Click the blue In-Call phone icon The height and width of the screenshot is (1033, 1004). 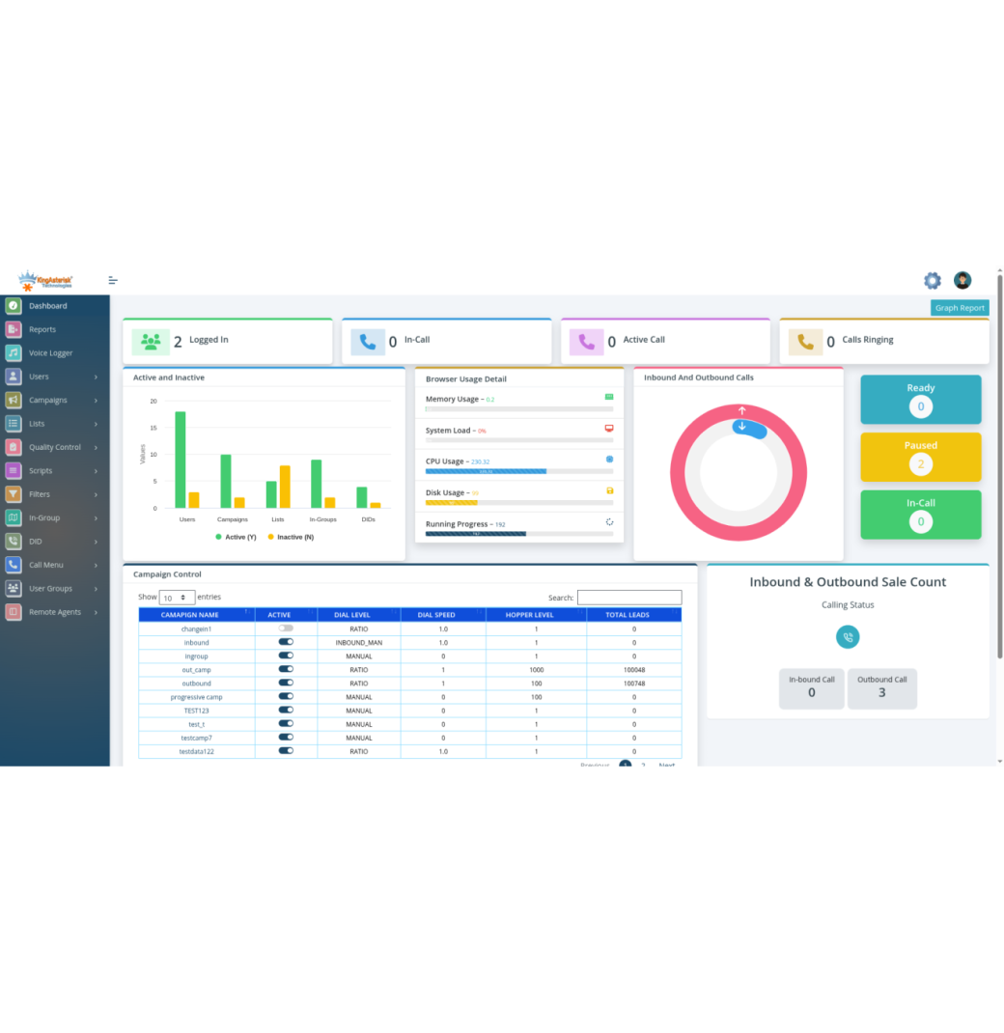point(368,342)
